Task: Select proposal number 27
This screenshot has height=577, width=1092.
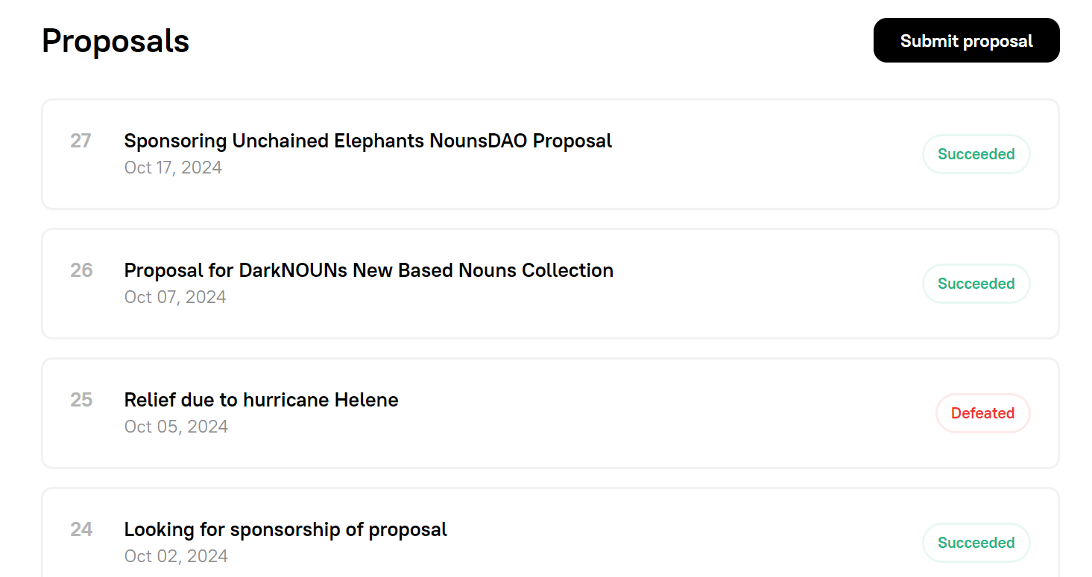Action: [81, 141]
